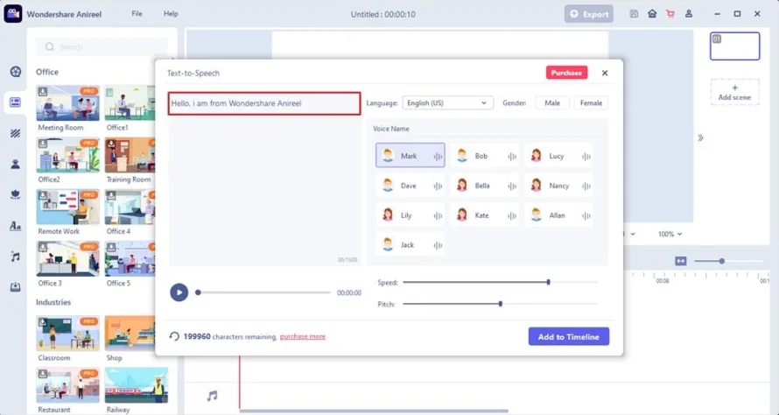Open the scene templates sidebar icon
The width and height of the screenshot is (779, 415).
coord(16,102)
